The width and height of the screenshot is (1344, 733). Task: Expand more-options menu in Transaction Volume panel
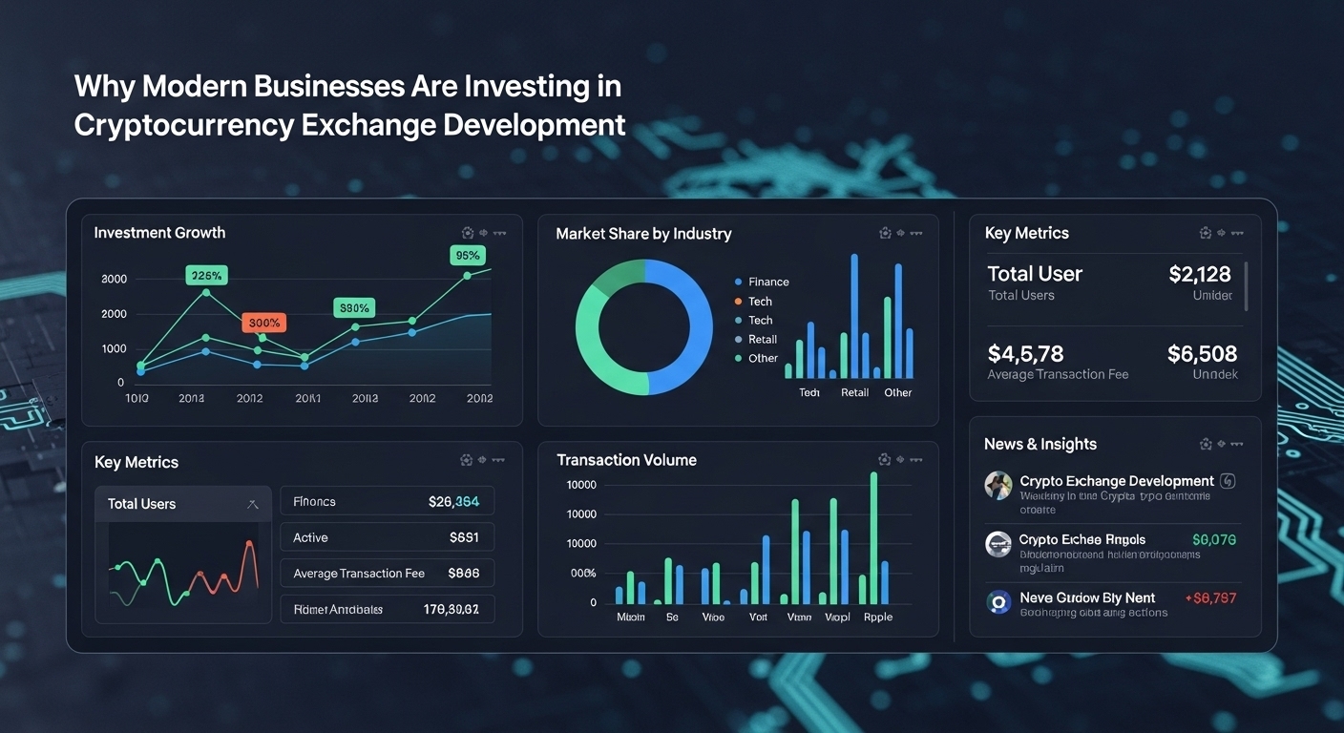[916, 460]
